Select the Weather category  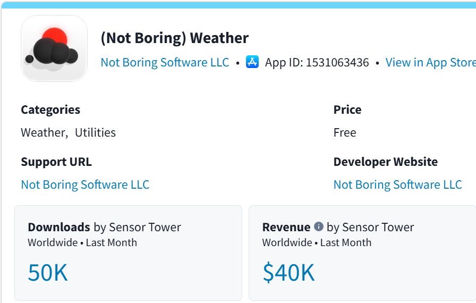click(43, 133)
